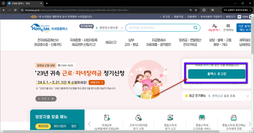The height and width of the screenshot is (133, 254).
Task: Click the 근로·자녀장려금 정기신청 banner headline
Action: pyautogui.click(x=79, y=73)
